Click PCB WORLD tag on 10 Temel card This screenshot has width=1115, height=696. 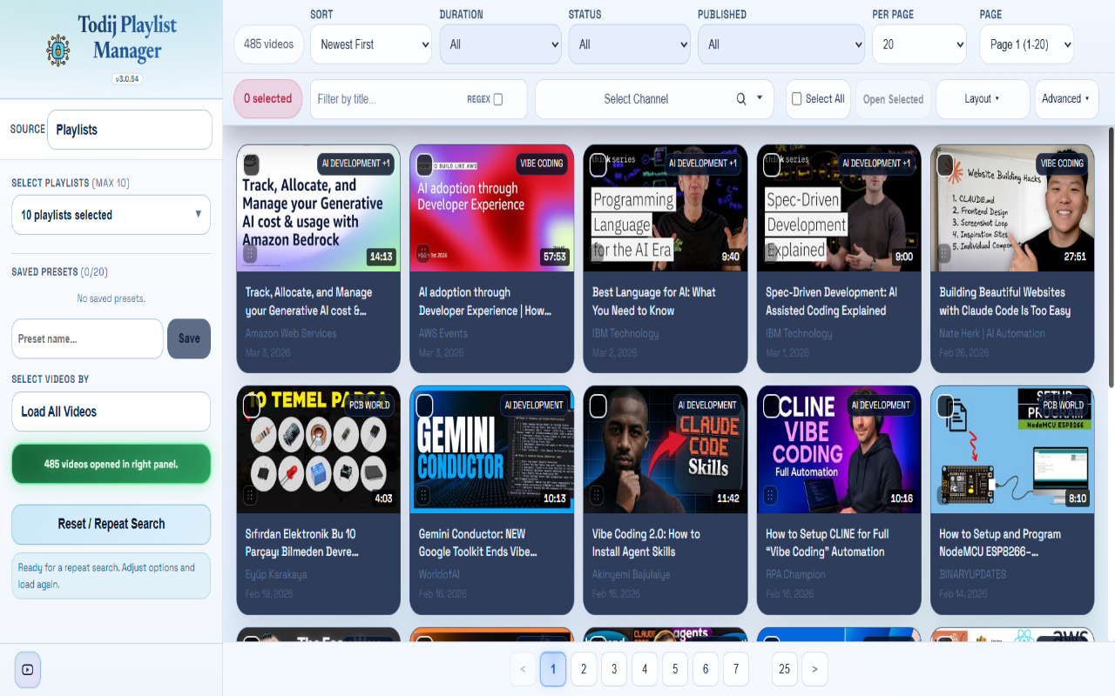369,405
